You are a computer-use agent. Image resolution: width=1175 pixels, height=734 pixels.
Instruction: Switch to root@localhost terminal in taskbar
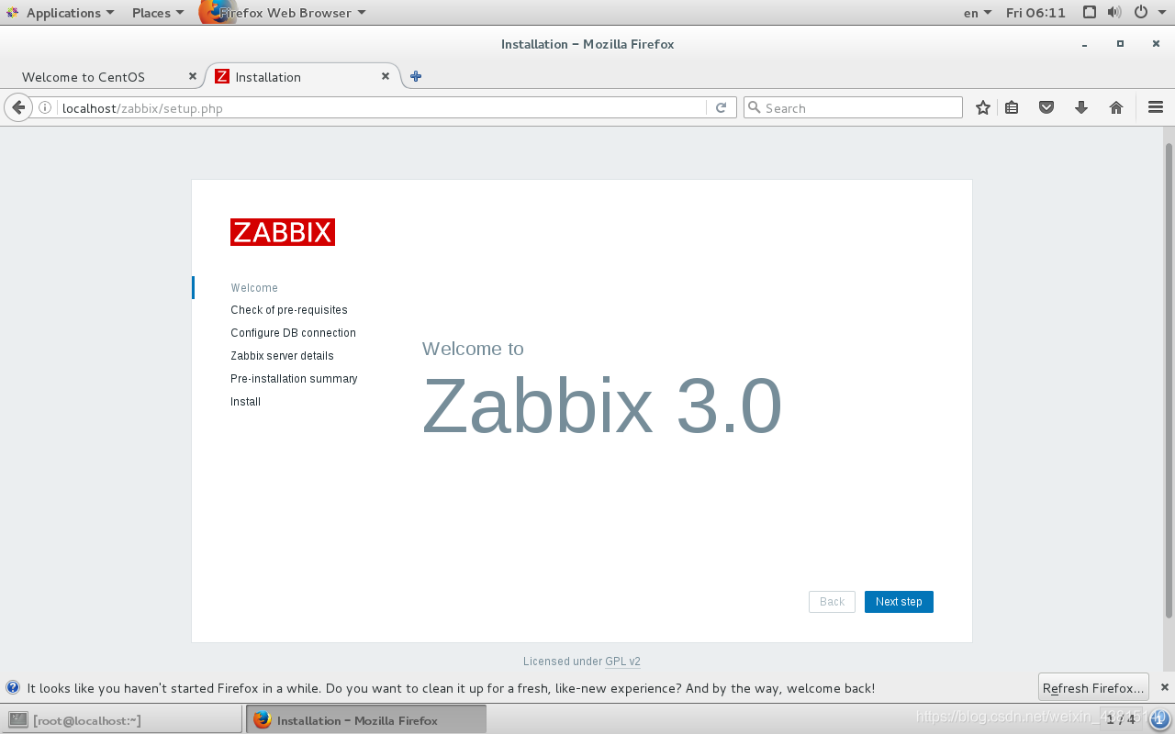coord(122,720)
